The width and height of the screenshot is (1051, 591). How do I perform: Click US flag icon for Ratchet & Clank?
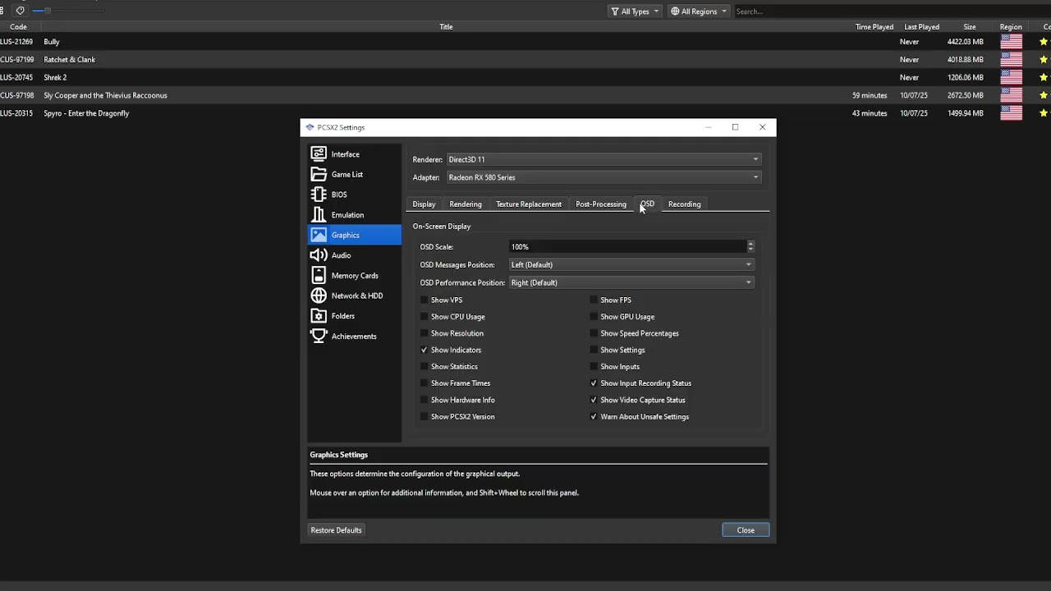click(1011, 59)
